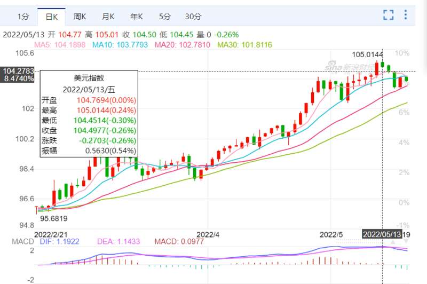The width and height of the screenshot is (427, 284).
Task: Click the 98.4 price axis label
Action: [27, 169]
